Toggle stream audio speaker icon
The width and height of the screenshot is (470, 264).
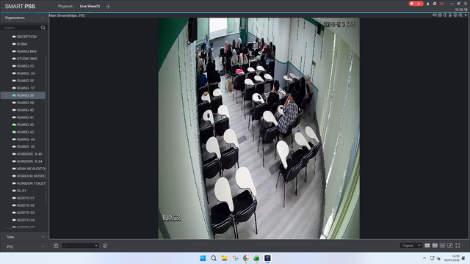[x=445, y=15]
